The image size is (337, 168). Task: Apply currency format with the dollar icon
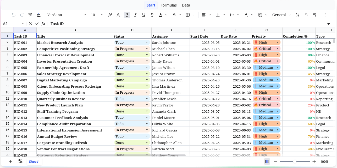click(306, 15)
